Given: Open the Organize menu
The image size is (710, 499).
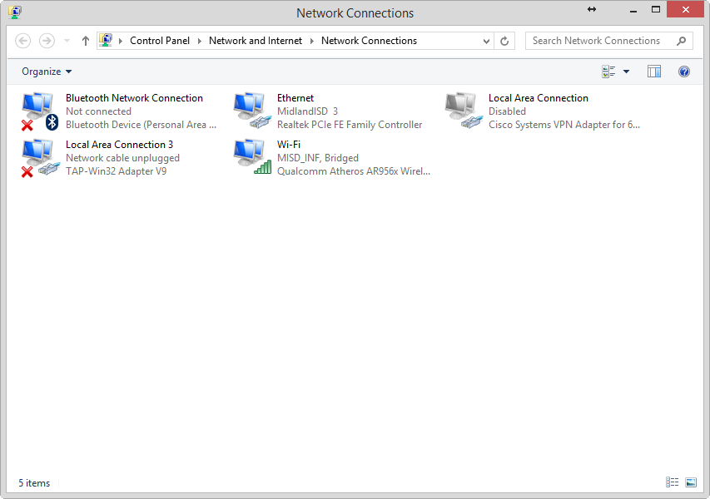Looking at the screenshot, I should pyautogui.click(x=47, y=72).
